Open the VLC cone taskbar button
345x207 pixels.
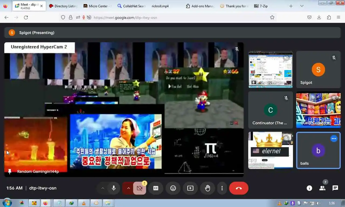84,203
